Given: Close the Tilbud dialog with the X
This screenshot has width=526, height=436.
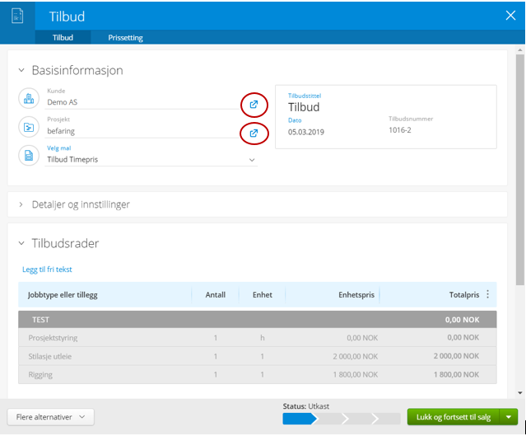Looking at the screenshot, I should click(x=510, y=15).
